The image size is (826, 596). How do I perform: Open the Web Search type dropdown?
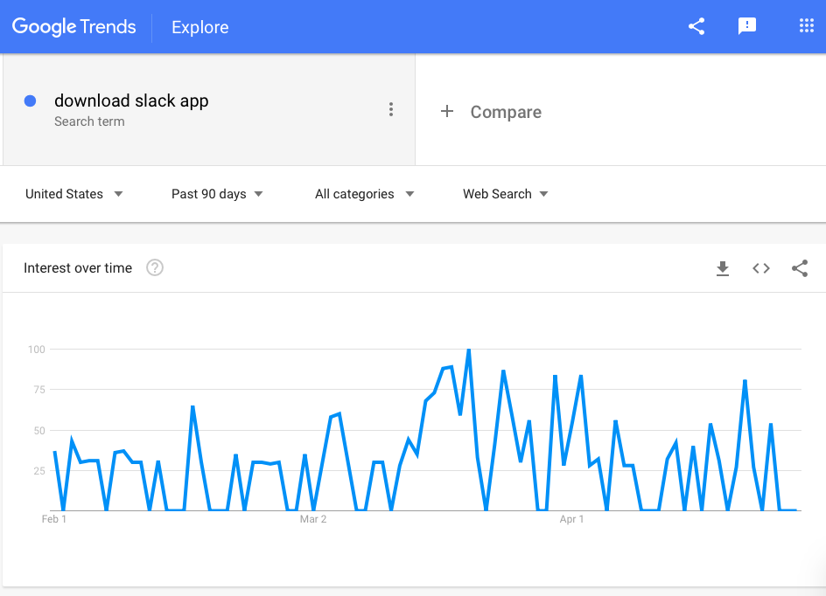506,194
